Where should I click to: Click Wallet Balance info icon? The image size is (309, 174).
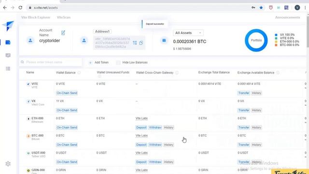click(79, 72)
